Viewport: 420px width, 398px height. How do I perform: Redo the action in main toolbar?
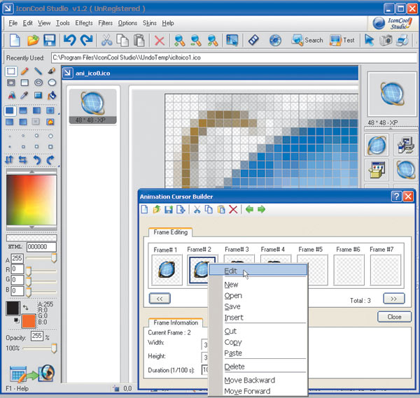(87, 41)
